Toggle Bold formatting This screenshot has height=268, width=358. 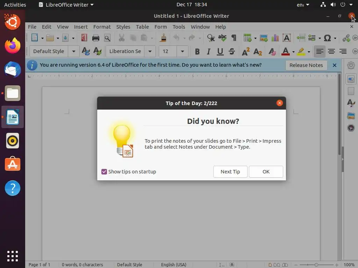click(197, 52)
